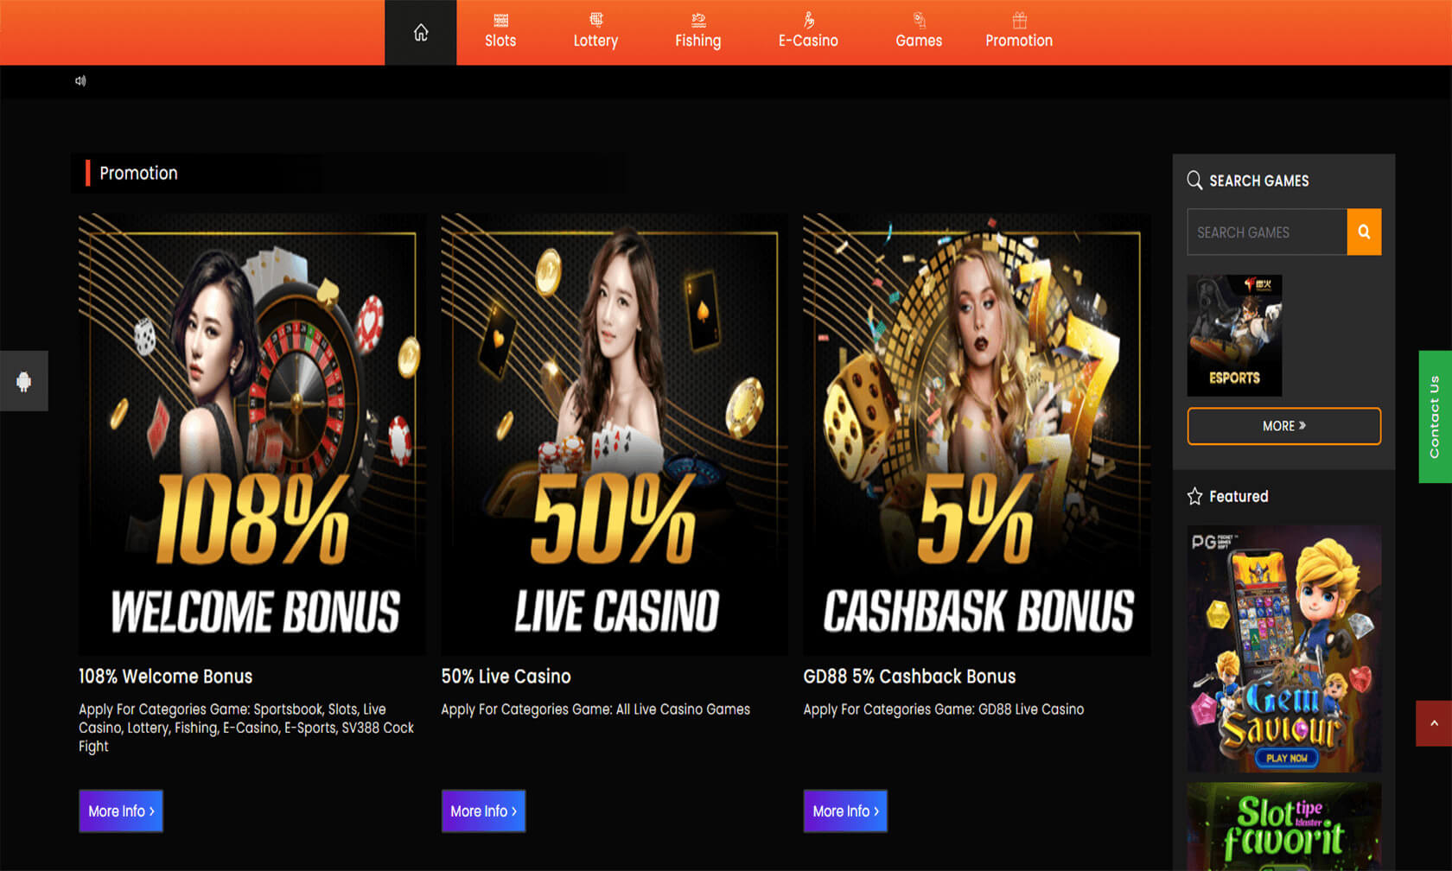Click the orange search magnifier button
This screenshot has height=871, width=1452.
pos(1364,232)
